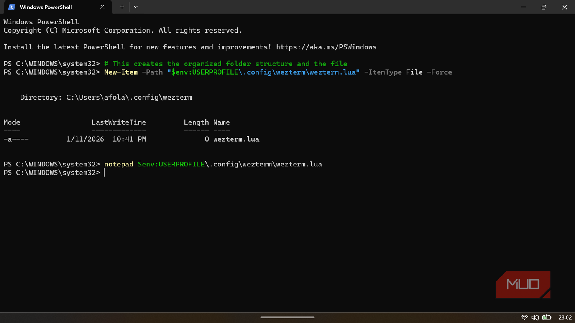Viewport: 575px width, 323px height.
Task: Click the taskbar gesture handle bar
Action: tap(287, 317)
